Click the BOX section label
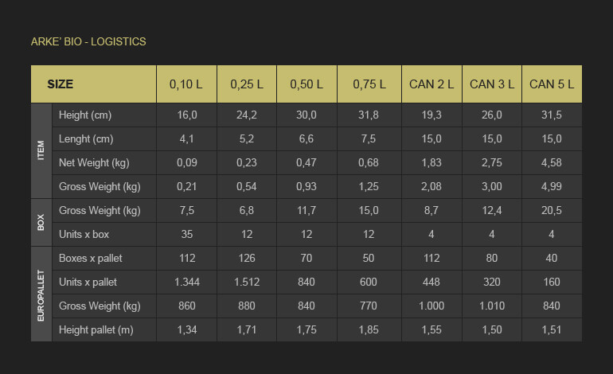 coord(41,222)
